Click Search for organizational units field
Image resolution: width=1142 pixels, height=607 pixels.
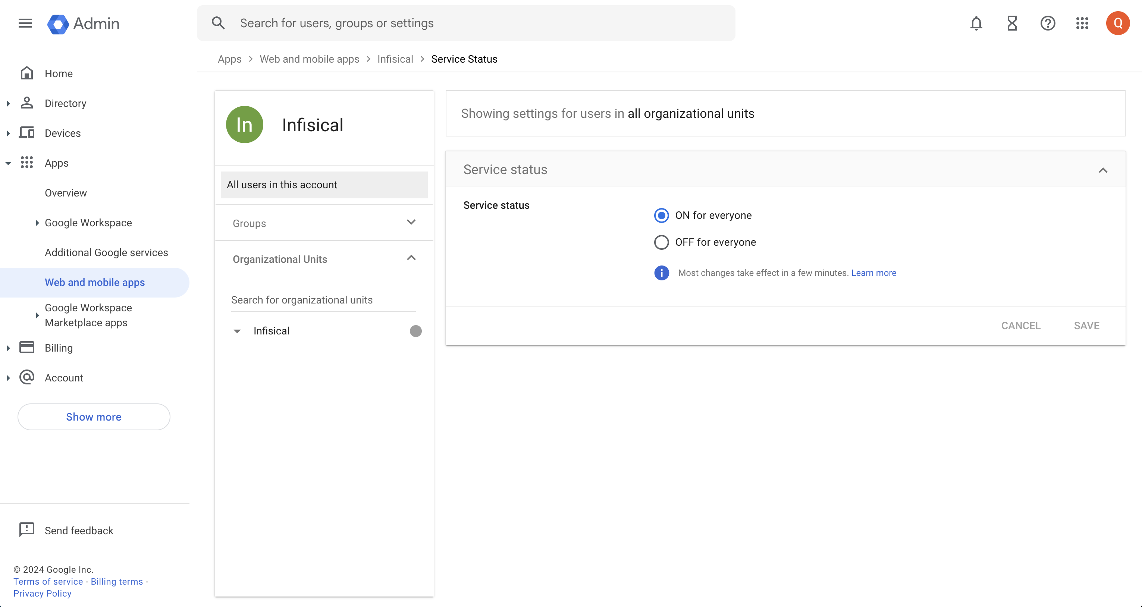pyautogui.click(x=323, y=300)
